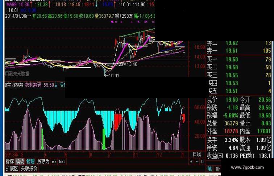
Task: Click the MA99: 15.36 label
Action: (x=18, y=5)
